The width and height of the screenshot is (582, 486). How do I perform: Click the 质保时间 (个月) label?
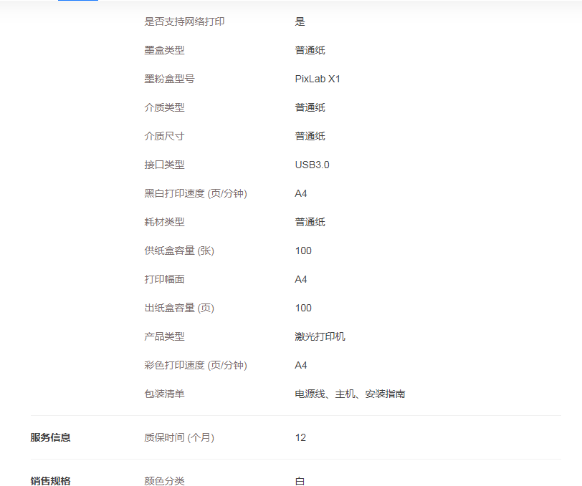pyautogui.click(x=179, y=437)
